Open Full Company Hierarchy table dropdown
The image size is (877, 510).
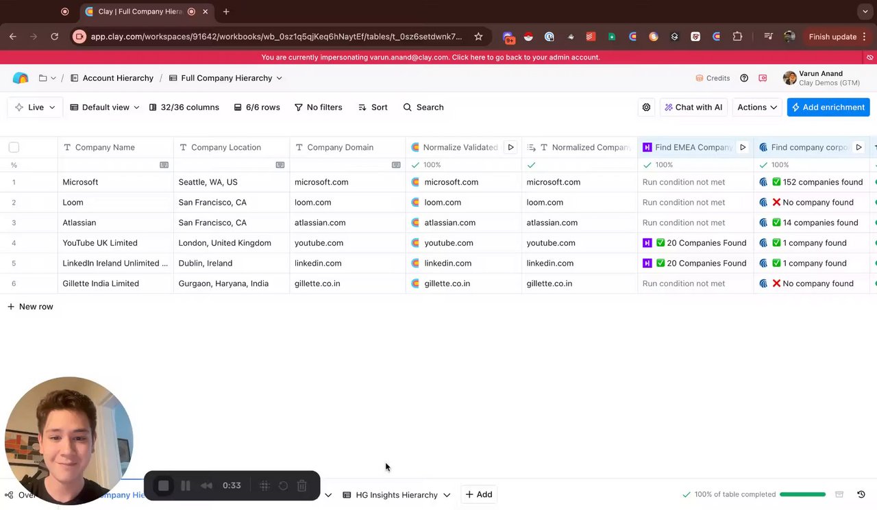[279, 78]
